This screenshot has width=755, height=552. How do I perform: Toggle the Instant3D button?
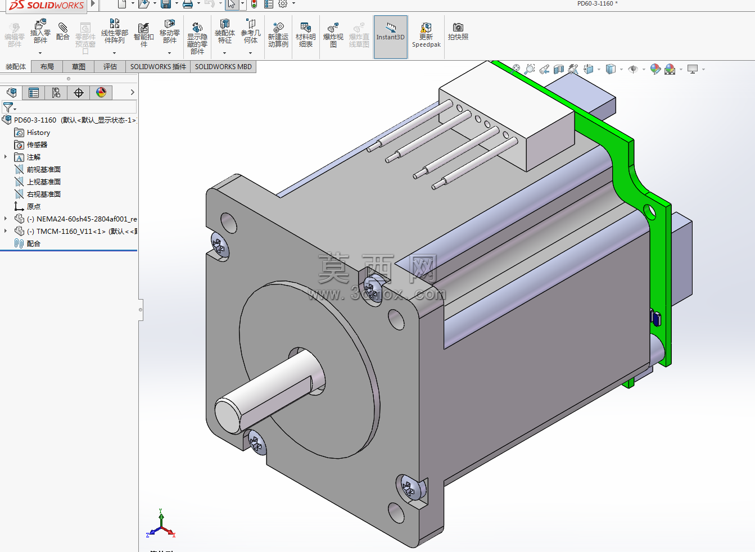391,37
